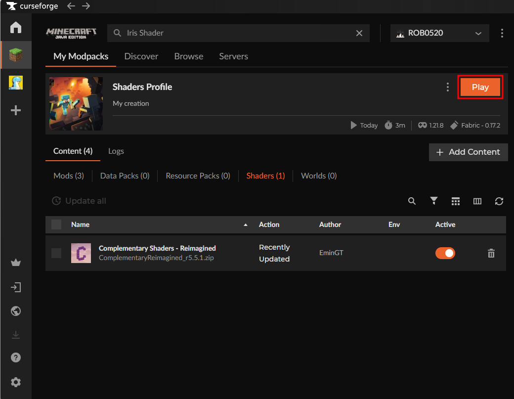The height and width of the screenshot is (399, 514).
Task: Open the columns layout icon
Action: click(477, 201)
